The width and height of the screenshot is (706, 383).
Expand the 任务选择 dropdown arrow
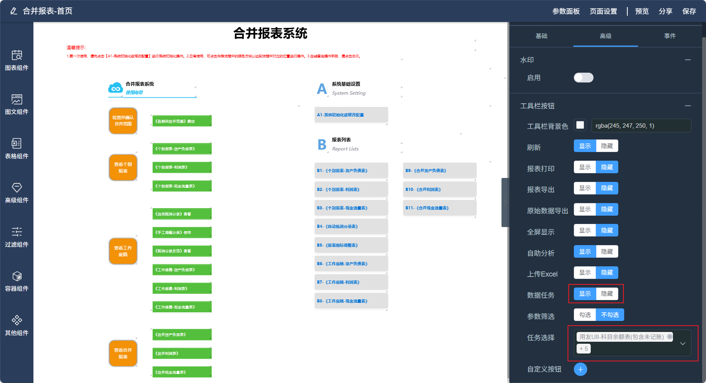[683, 343]
